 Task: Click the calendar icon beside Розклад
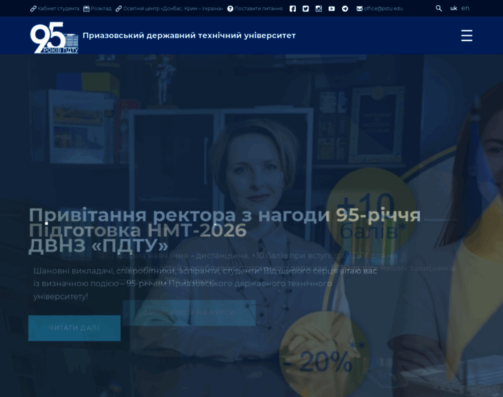(86, 9)
